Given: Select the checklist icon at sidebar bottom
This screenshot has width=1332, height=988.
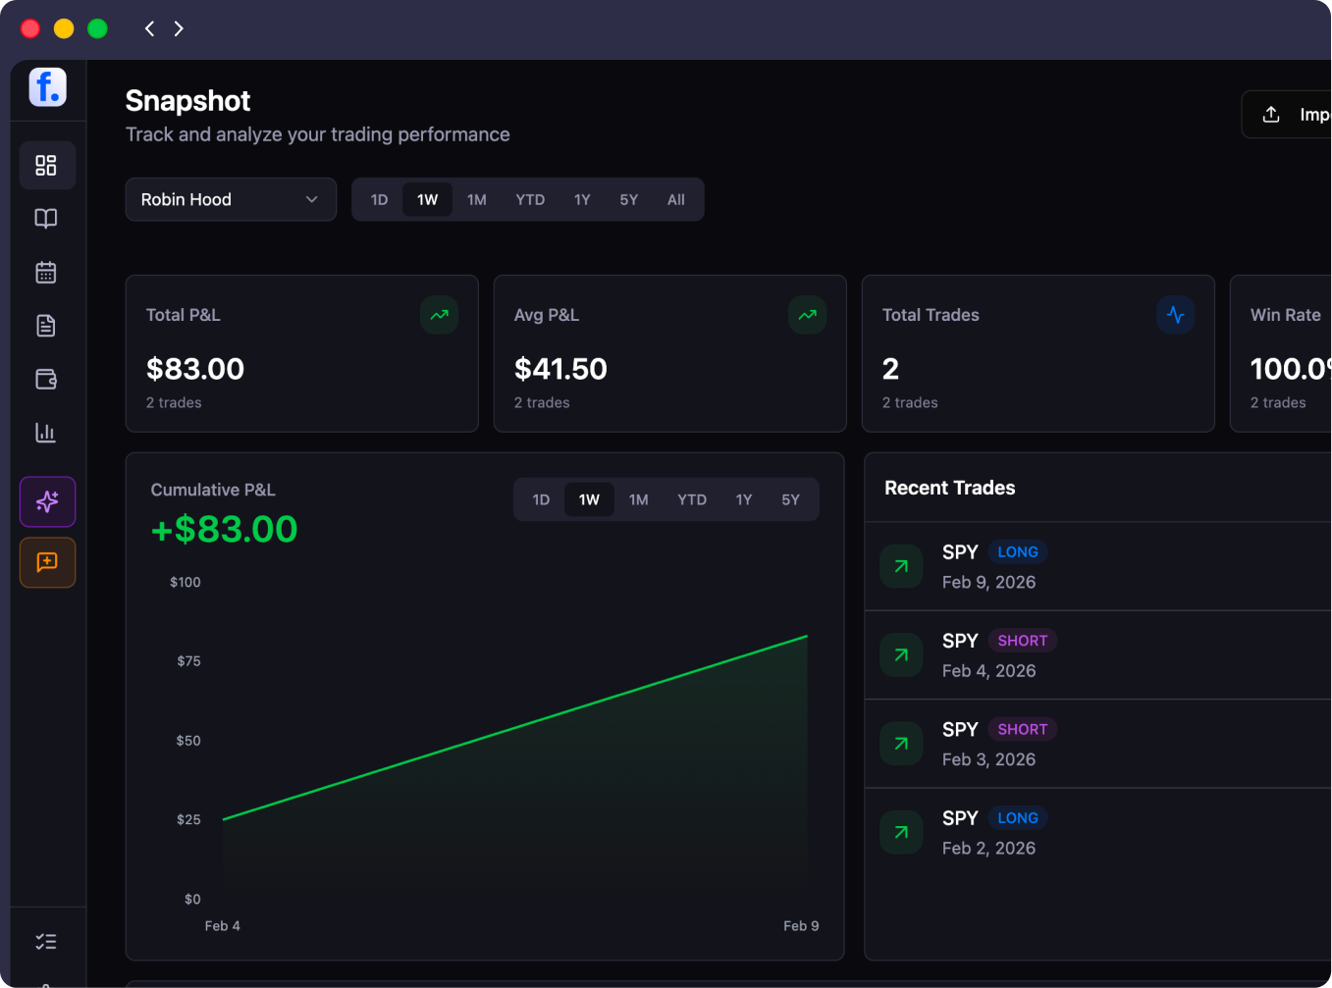Looking at the screenshot, I should 46,940.
